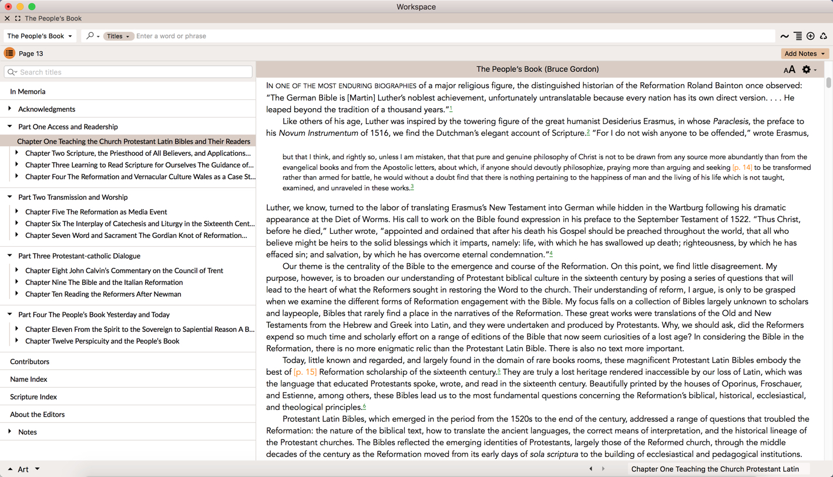Collapse Part Four The People's Book section
Screen dimensions: 833x477
tap(9, 314)
